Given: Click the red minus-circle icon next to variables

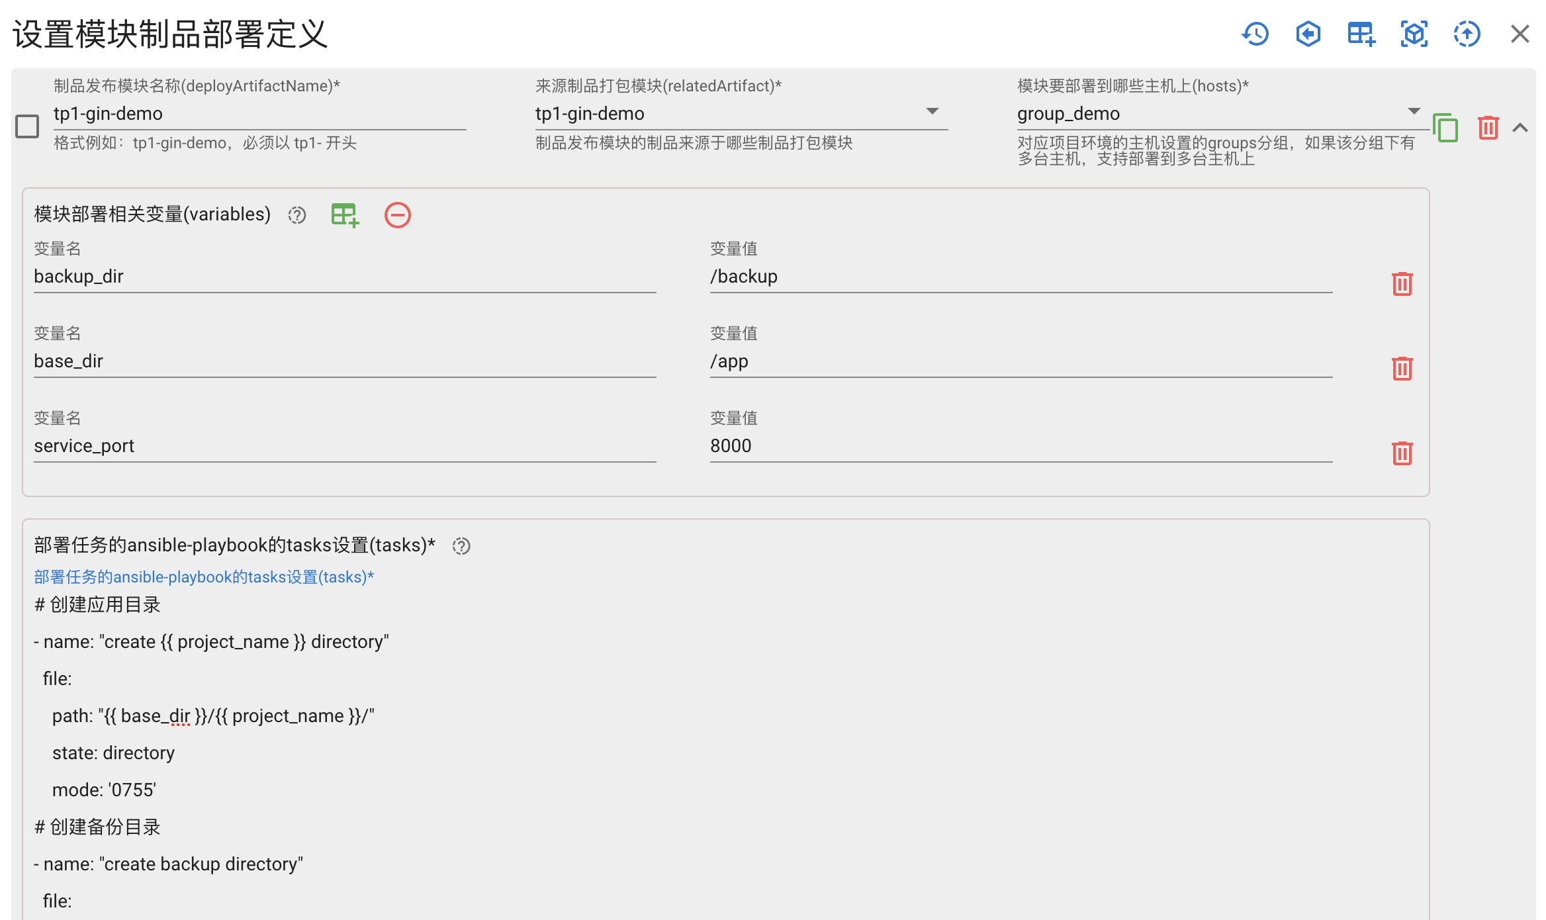Looking at the screenshot, I should click(x=397, y=214).
